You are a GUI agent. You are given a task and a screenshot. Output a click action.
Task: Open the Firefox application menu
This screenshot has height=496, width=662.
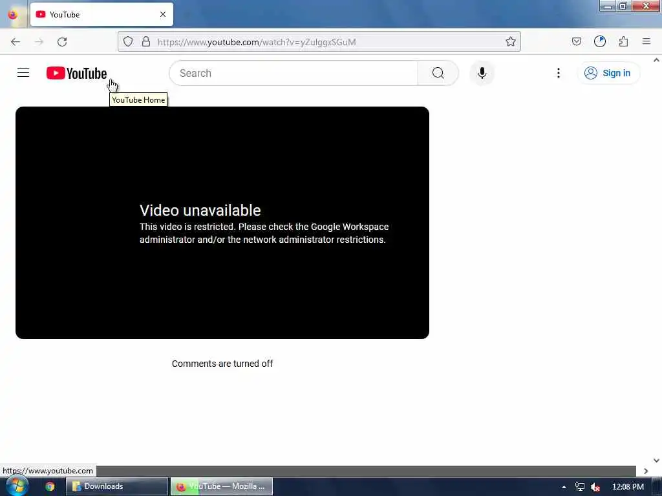click(x=646, y=42)
